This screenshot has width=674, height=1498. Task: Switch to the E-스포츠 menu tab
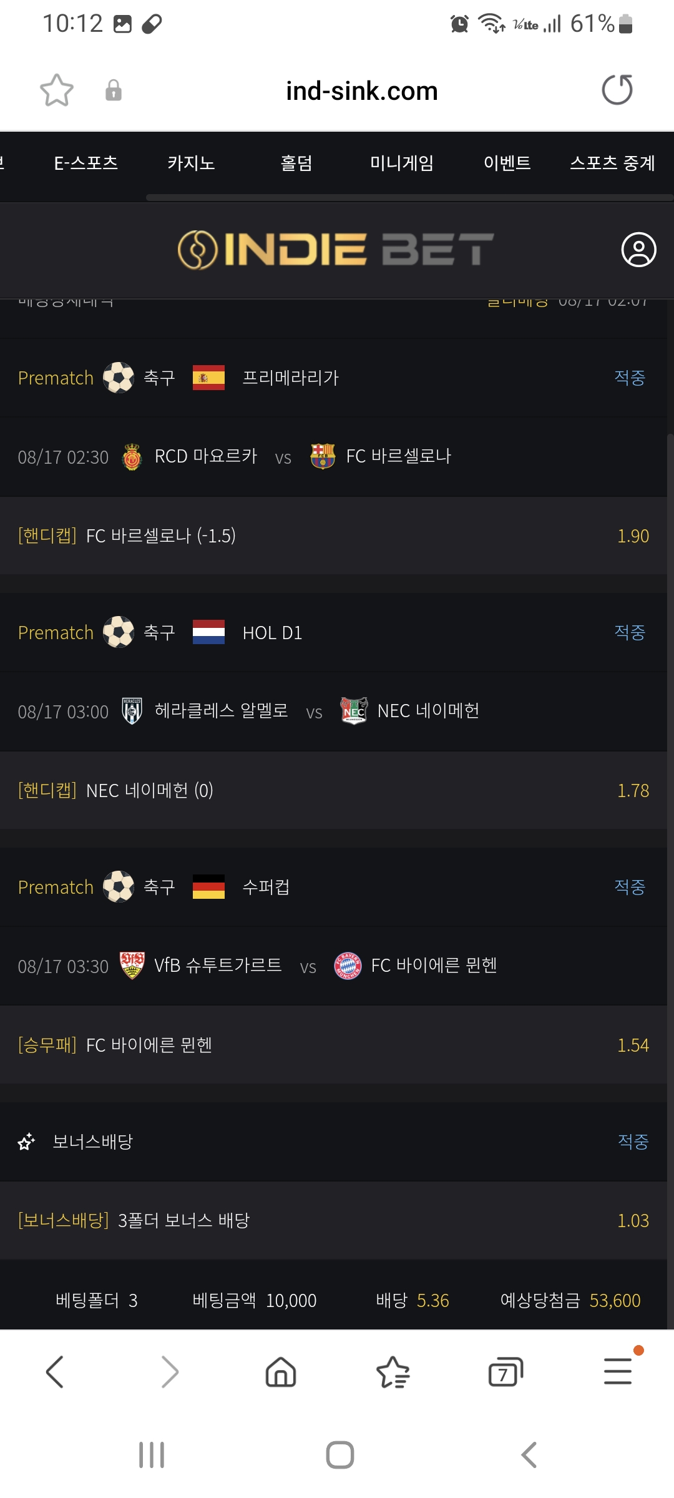[x=86, y=164]
